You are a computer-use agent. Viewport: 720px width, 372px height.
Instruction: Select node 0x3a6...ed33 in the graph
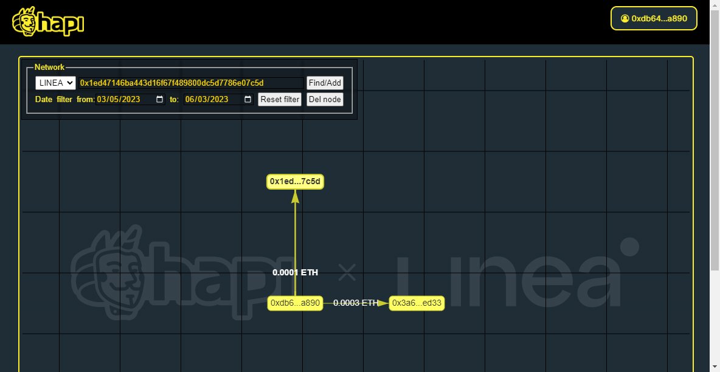coord(417,303)
